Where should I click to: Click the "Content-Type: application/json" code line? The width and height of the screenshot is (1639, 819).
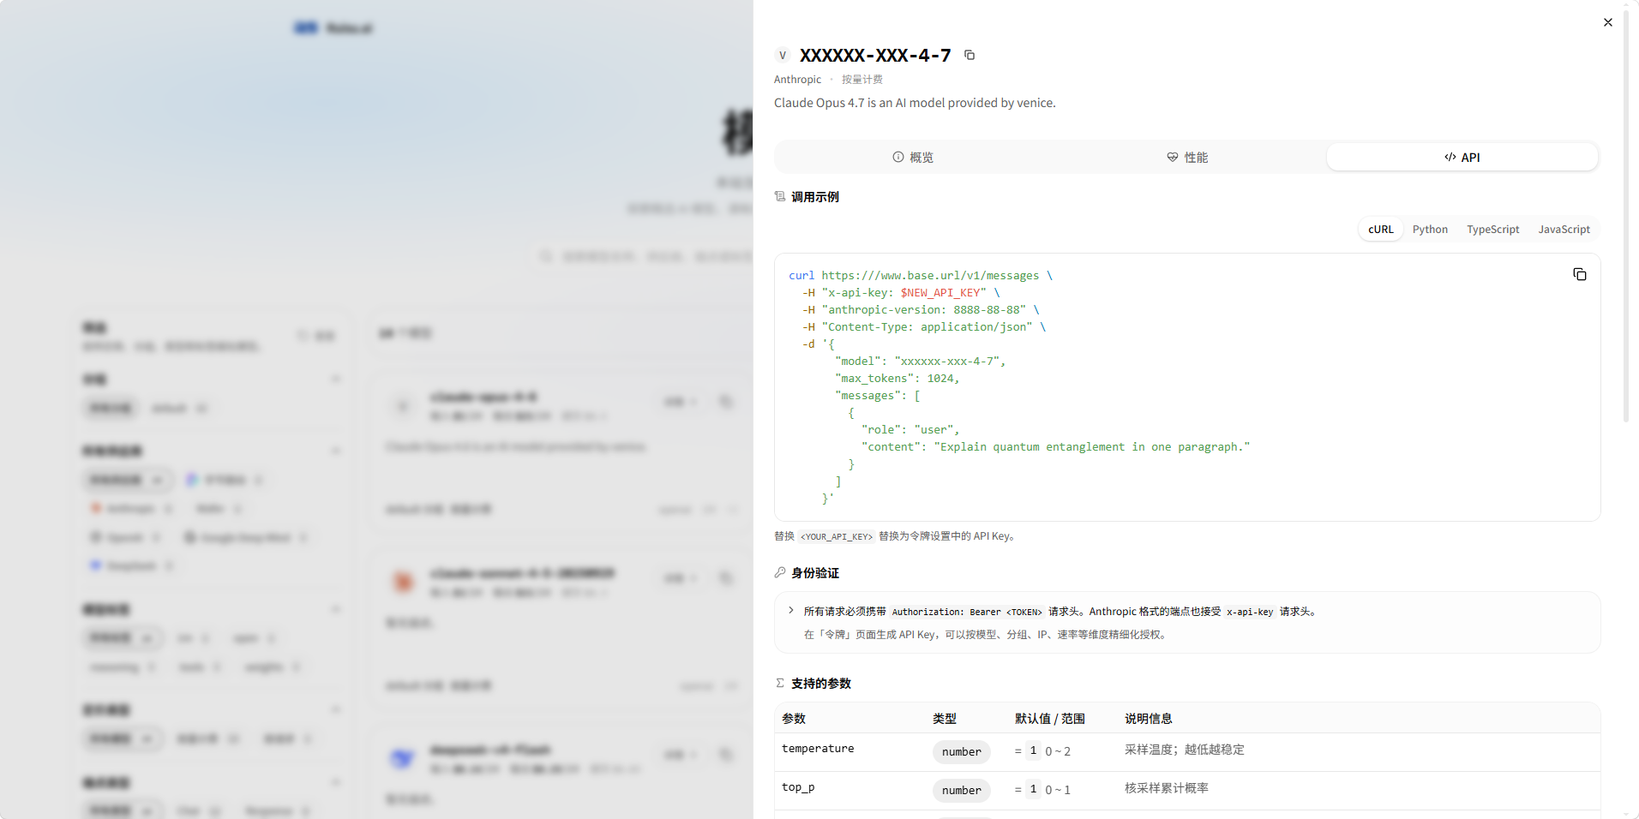(924, 327)
